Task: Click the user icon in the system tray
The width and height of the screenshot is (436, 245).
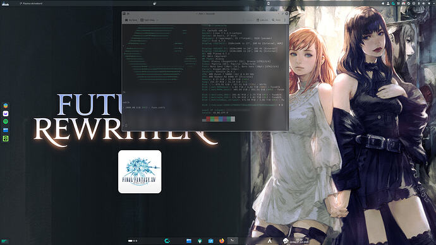Action: pos(388,3)
